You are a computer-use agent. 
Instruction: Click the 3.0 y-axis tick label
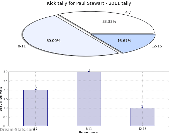click(x=5, y=72)
